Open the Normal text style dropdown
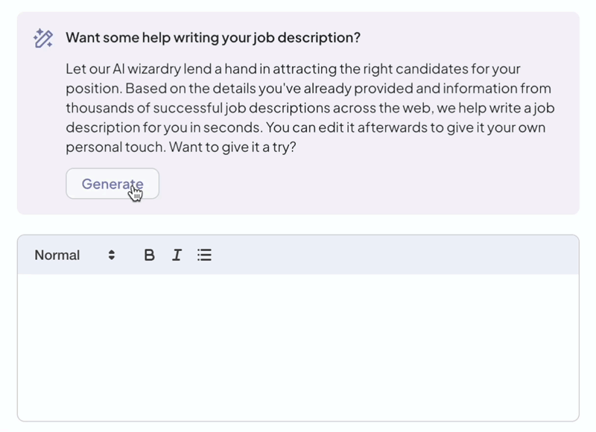This screenshot has height=432, width=596. [x=74, y=255]
